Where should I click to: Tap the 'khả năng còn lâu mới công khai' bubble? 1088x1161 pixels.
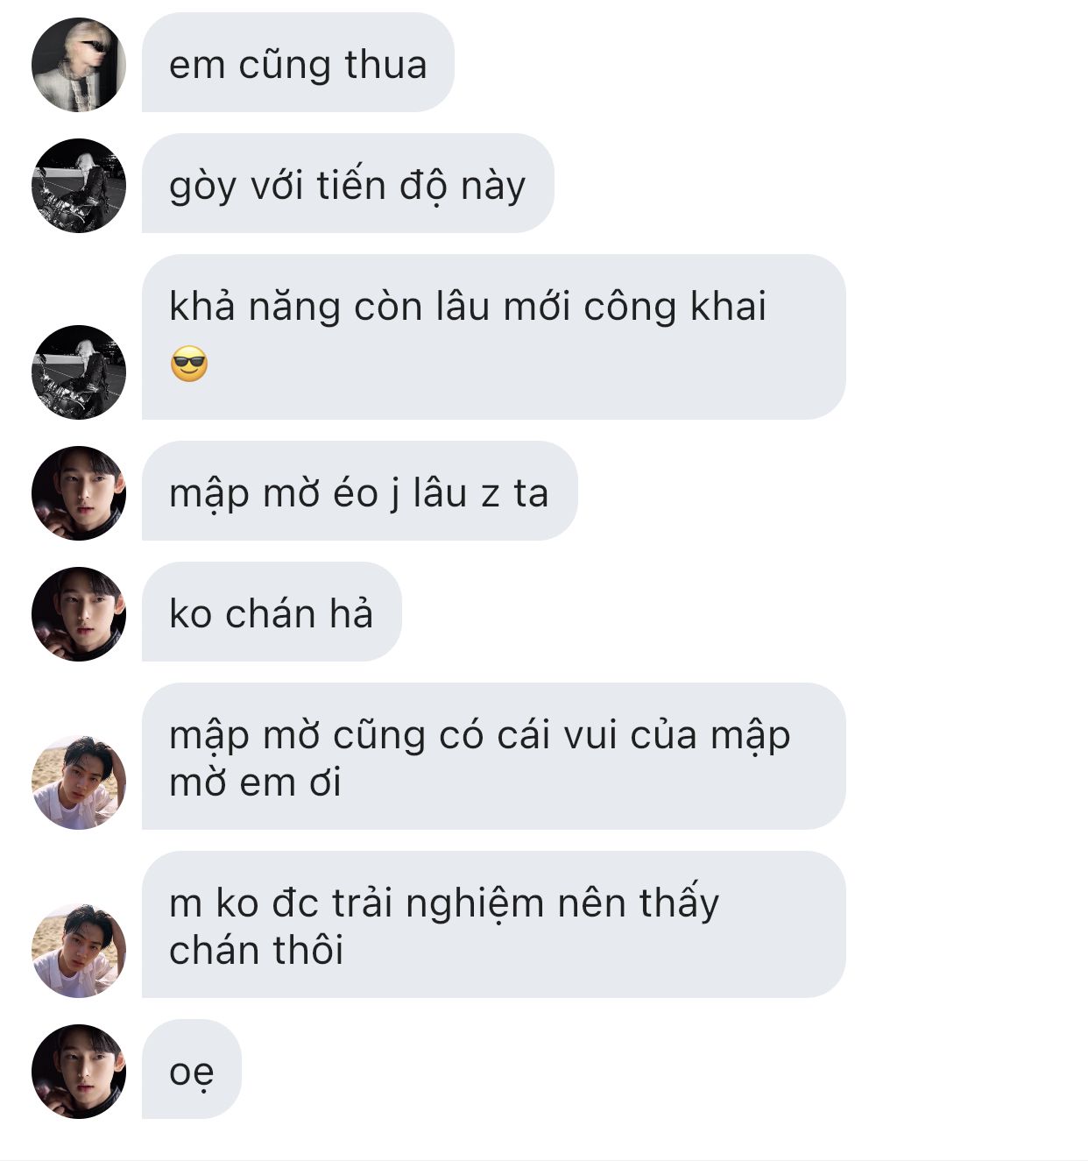click(x=493, y=336)
